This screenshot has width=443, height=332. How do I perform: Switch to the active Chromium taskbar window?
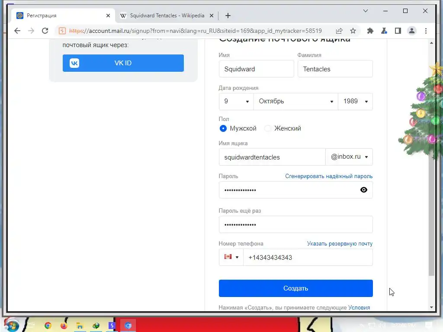coord(128,326)
